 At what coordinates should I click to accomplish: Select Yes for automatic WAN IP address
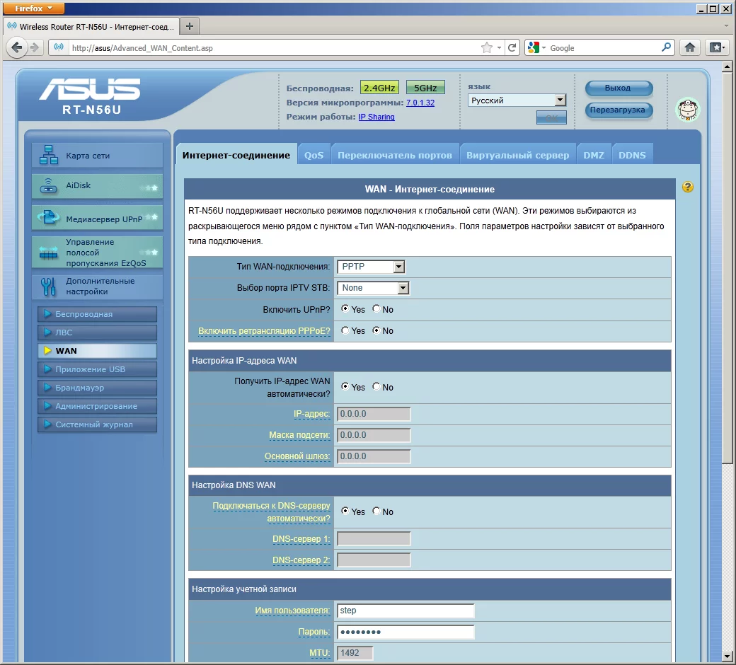click(x=345, y=387)
